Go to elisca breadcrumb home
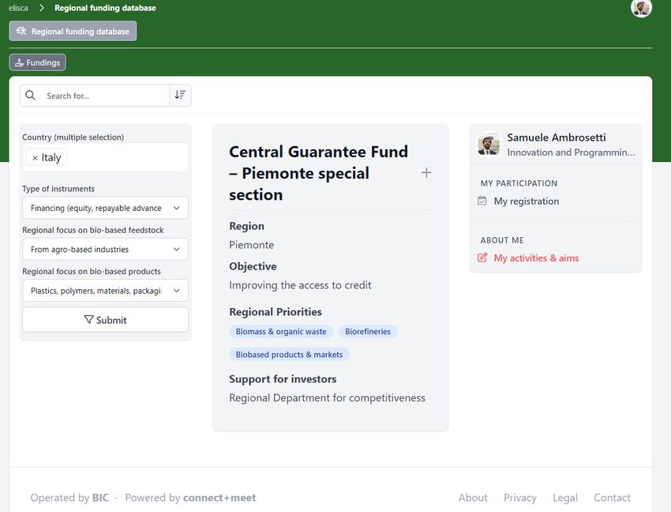This screenshot has width=671, height=512. (x=18, y=8)
